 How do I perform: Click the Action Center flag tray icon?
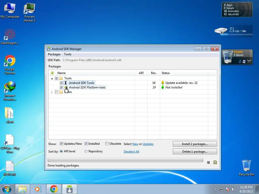coord(227,189)
